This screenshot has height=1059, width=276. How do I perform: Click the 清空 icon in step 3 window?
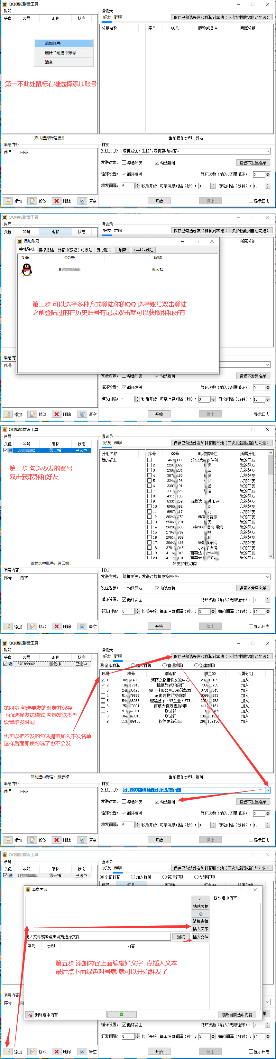pos(82,626)
